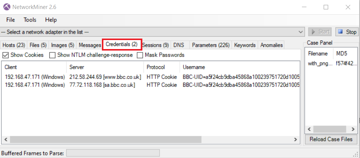This screenshot has width=360, height=158.
Task: Select the www.bbc.co.uk credential row
Action: coord(105,77)
